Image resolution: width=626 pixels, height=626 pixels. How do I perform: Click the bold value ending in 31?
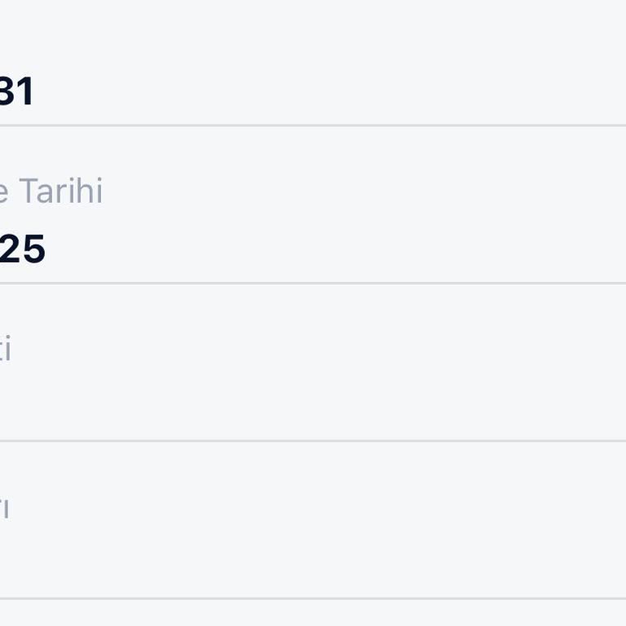(x=16, y=91)
